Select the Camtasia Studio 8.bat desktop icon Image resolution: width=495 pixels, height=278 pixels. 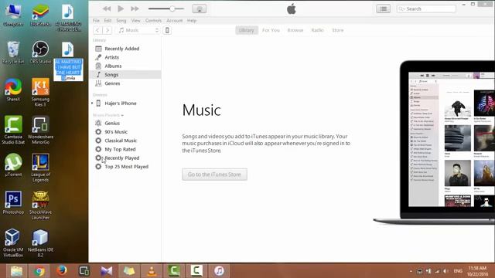(x=13, y=131)
